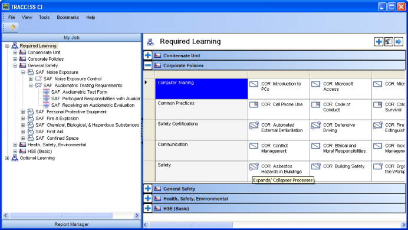Open the Bookmarks menu
The height and width of the screenshot is (230, 408).
pyautogui.click(x=68, y=18)
